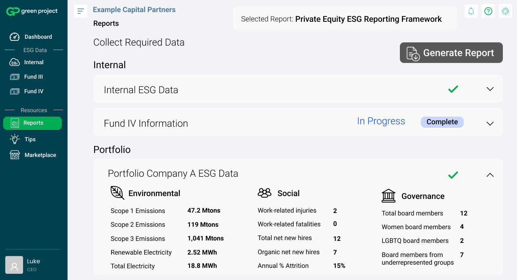Open the settings gear icon
517x280 pixels.
(505, 11)
